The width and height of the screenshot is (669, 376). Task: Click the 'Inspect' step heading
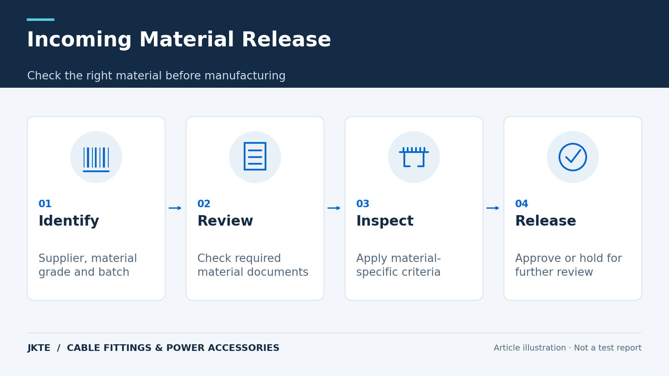pyautogui.click(x=385, y=221)
